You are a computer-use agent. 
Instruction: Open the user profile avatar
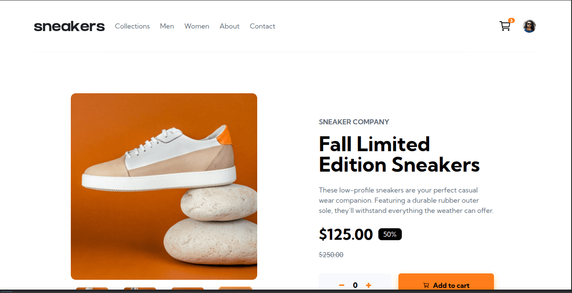[529, 26]
